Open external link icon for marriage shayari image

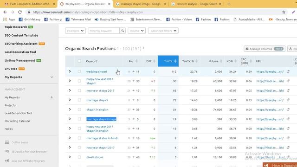[x=288, y=119]
